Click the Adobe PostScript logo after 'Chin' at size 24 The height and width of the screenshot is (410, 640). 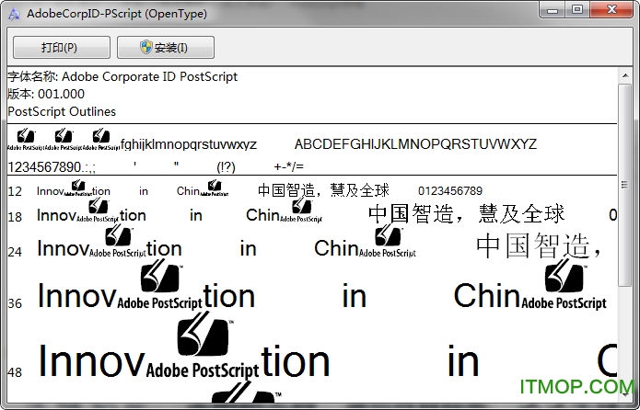[388, 241]
